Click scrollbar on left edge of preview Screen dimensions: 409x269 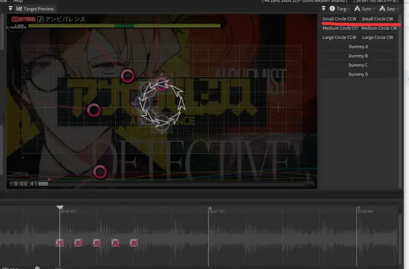point(2,33)
